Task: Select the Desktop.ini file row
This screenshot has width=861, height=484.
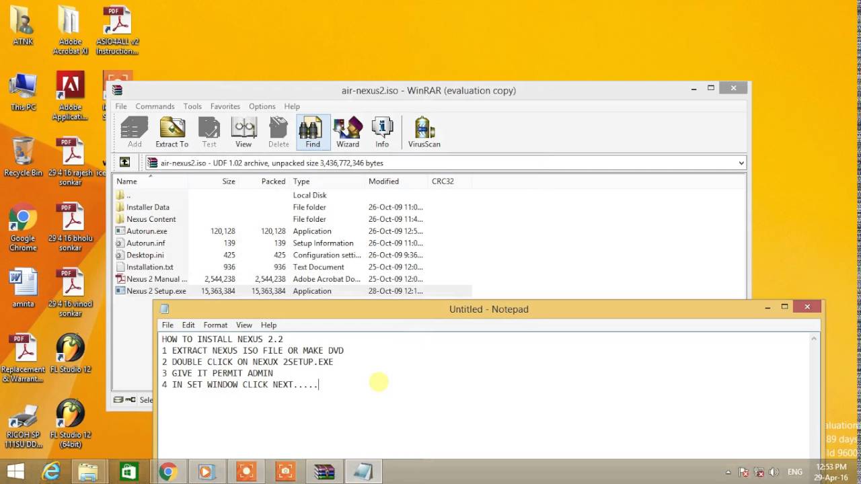Action: click(292, 255)
